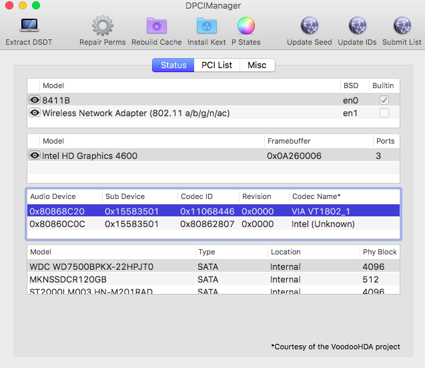Enable Builtin checkbox for Wireless Network Adapter
Image resolution: width=425 pixels, height=368 pixels.
pyautogui.click(x=384, y=113)
